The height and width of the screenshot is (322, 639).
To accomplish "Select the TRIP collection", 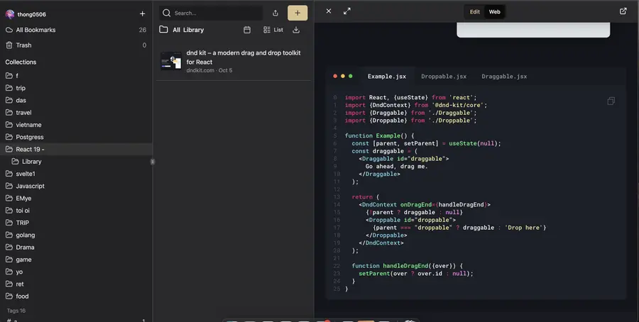I will [76, 223].
